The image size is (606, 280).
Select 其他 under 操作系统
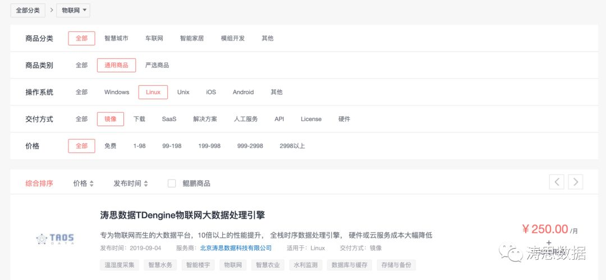point(276,92)
